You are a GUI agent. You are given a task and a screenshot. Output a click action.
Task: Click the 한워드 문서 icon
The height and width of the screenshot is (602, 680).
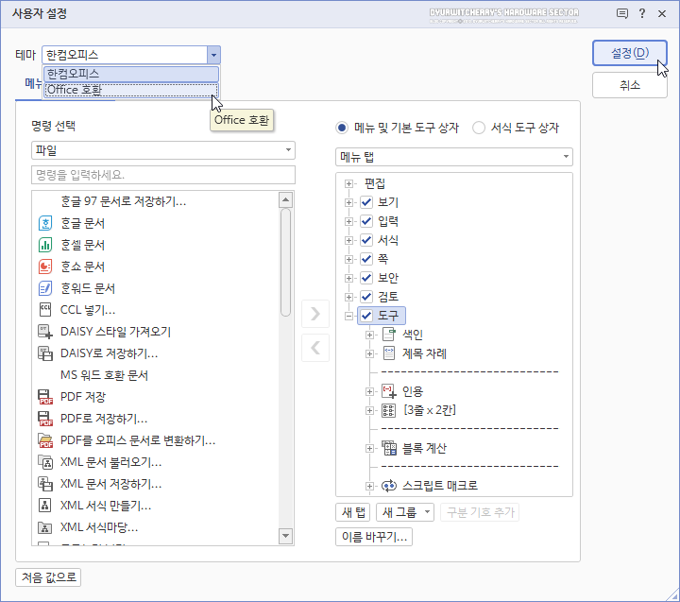45,288
